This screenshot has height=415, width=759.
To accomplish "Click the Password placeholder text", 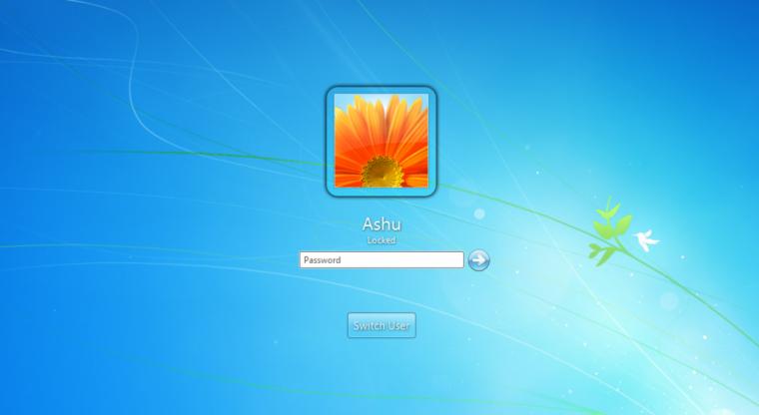I will [323, 260].
